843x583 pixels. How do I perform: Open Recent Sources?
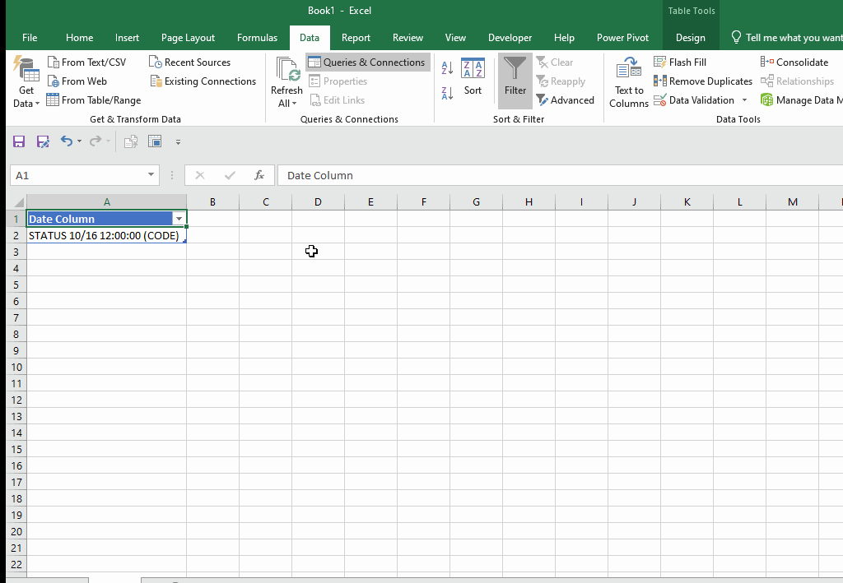190,62
